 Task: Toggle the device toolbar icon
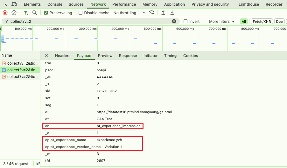14,4
